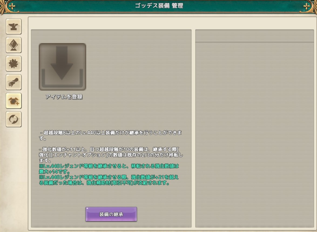Click the note about 最大+14
The image size is (317, 232).
pos(109,169)
